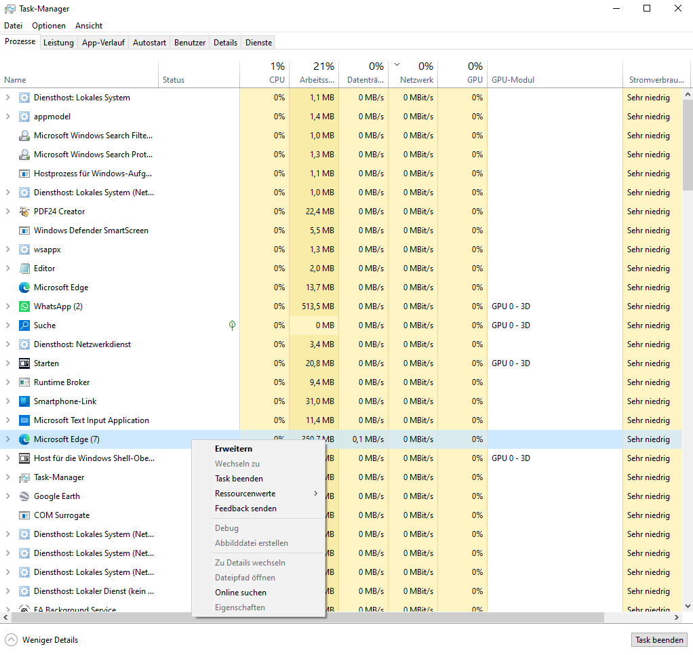Switch to the Dienste tab
The height and width of the screenshot is (655, 693).
(258, 43)
